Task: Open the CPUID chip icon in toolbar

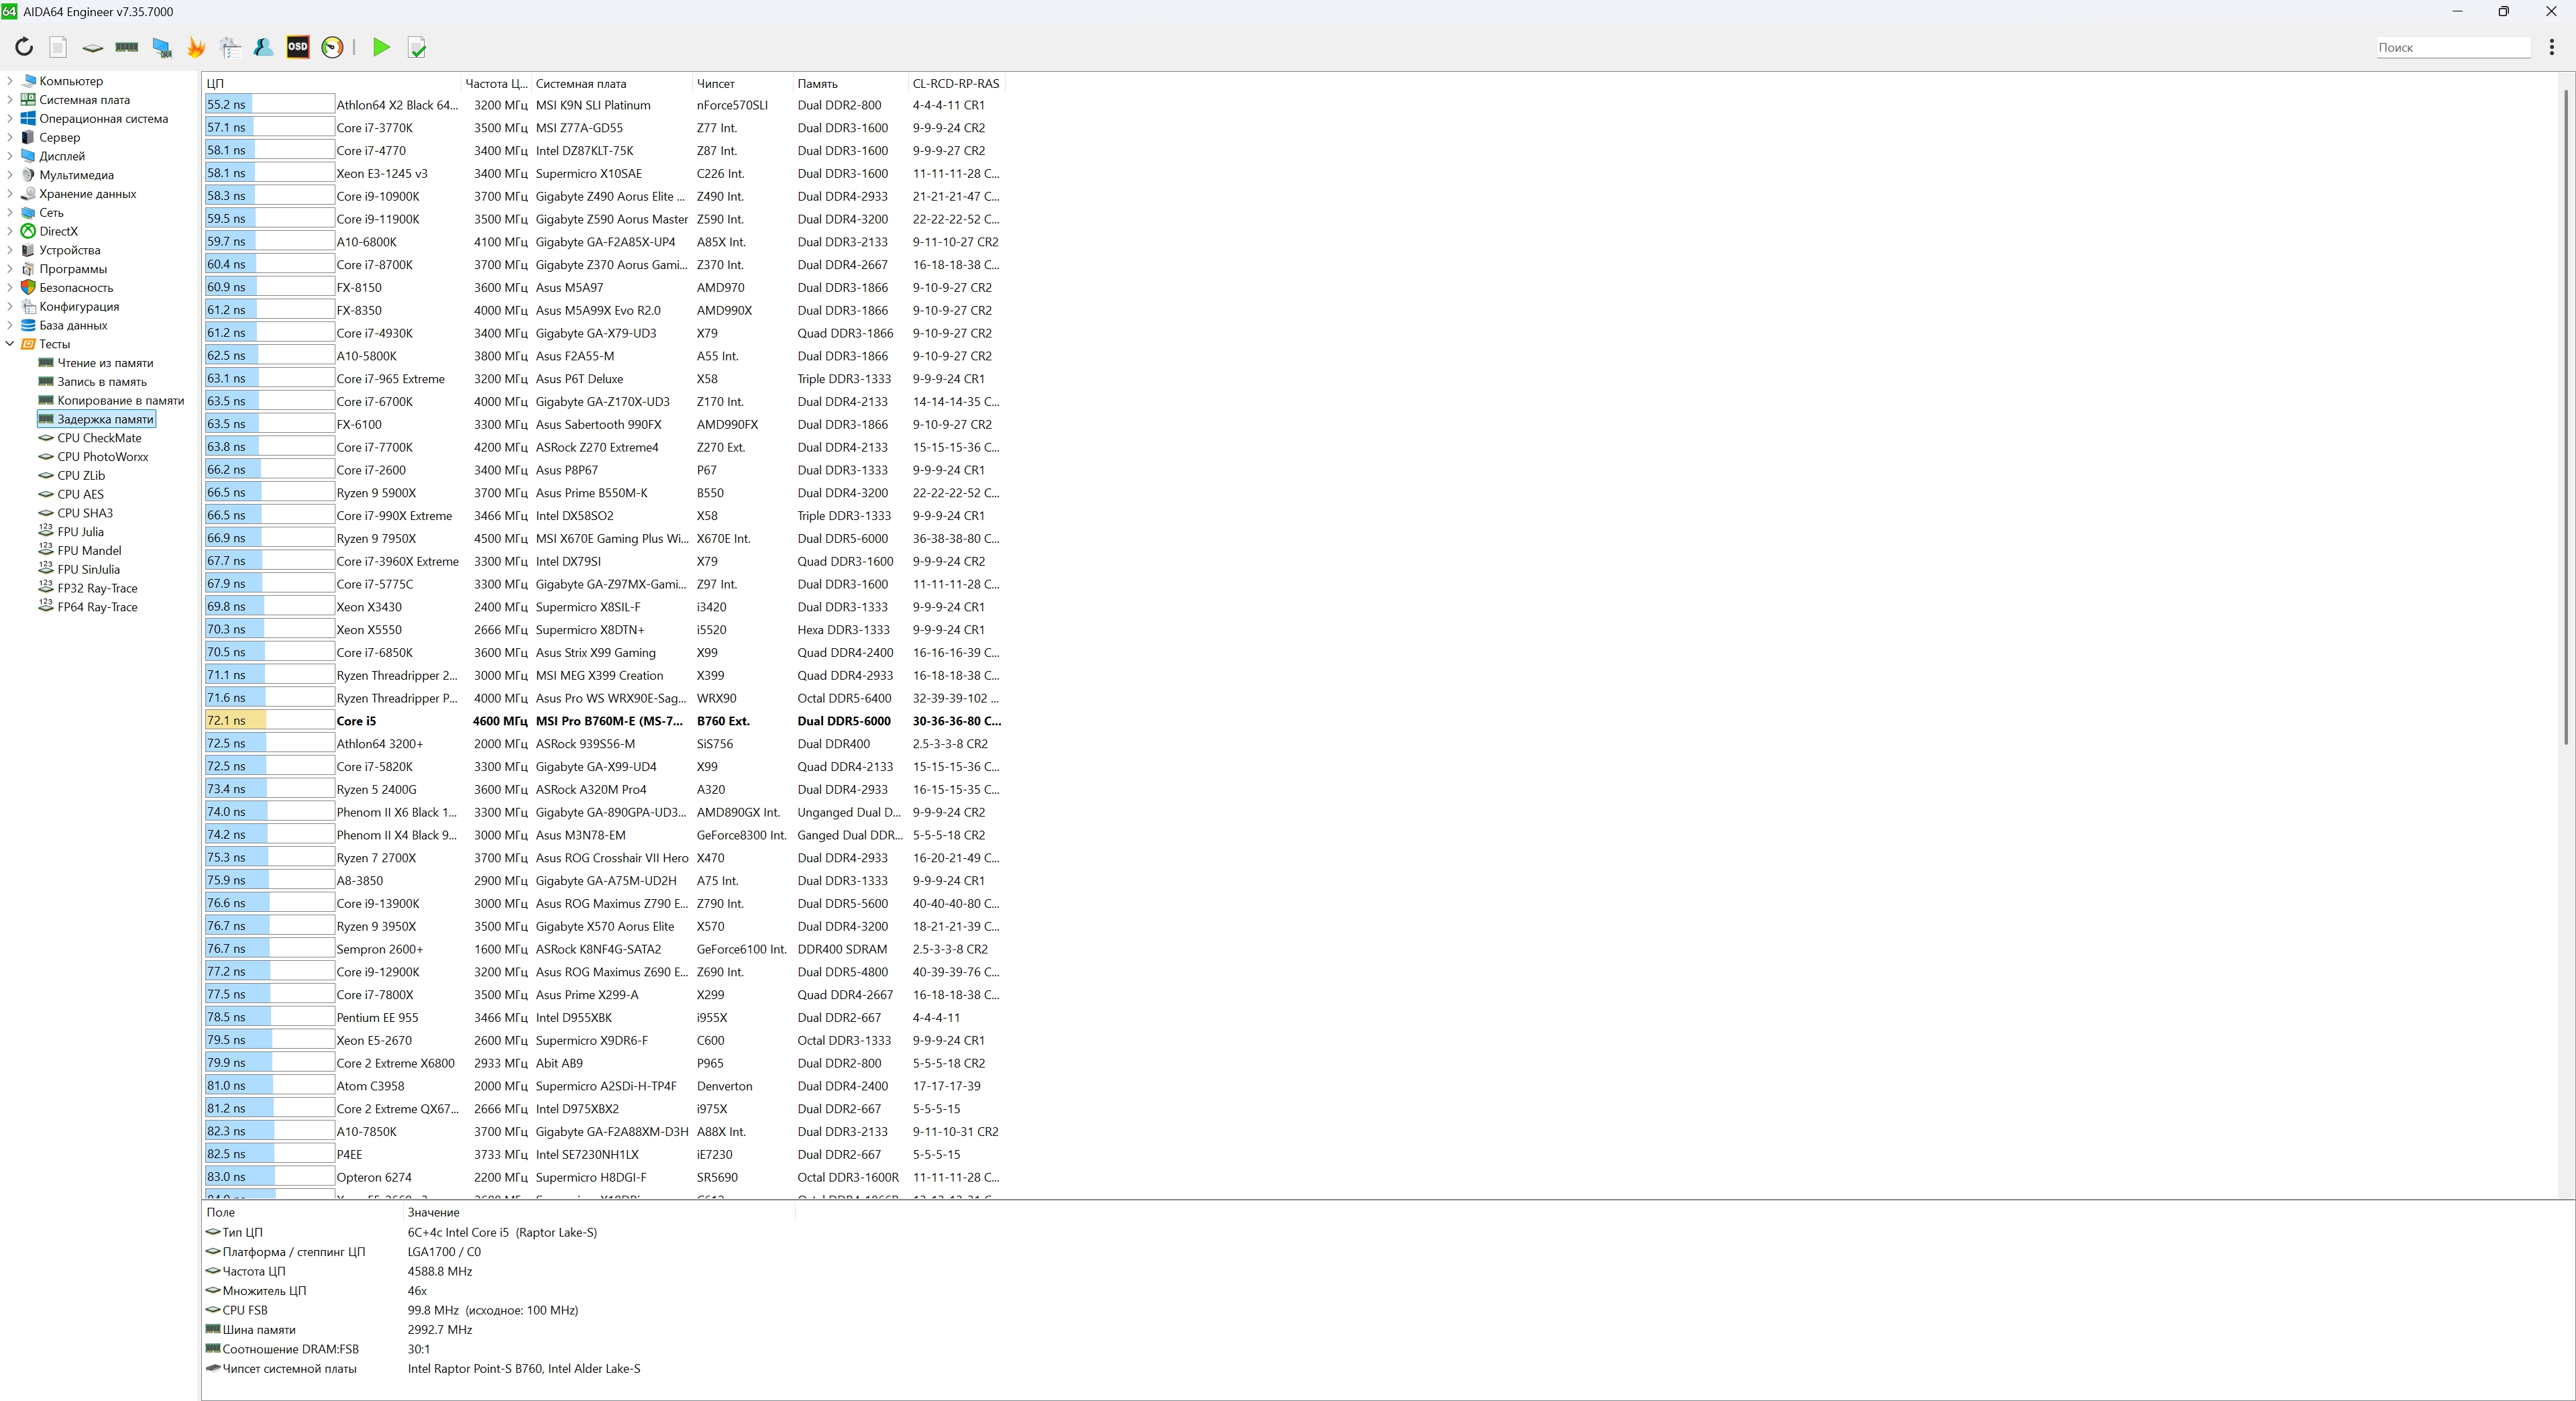Action: point(92,47)
